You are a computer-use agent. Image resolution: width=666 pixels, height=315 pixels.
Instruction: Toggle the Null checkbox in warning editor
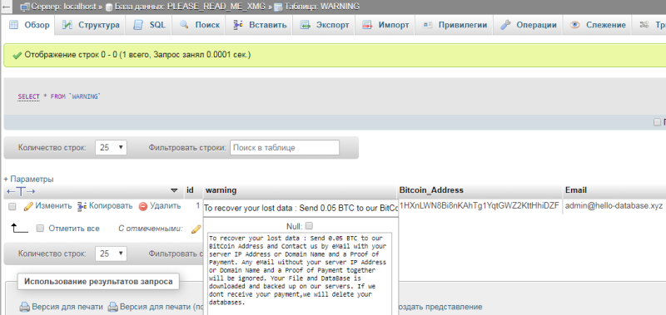[x=309, y=225]
